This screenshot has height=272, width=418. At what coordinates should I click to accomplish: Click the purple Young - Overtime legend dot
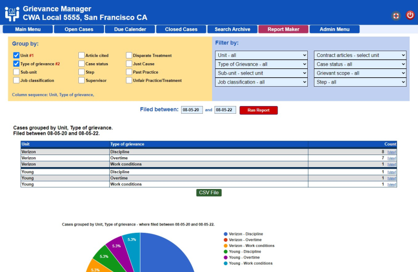point(226,257)
